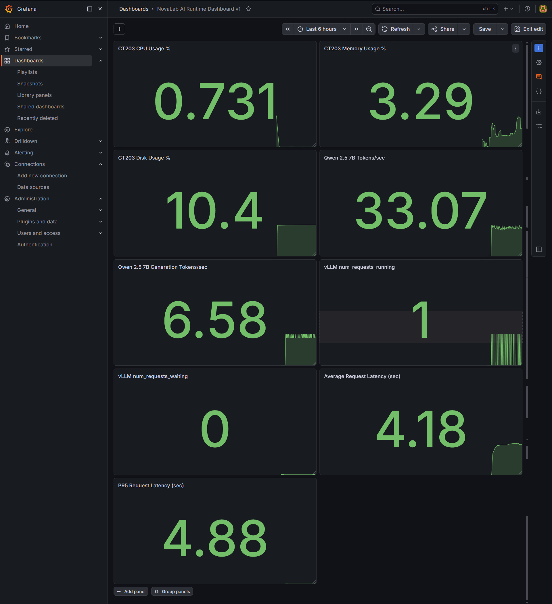Open Data sources
This screenshot has height=604, width=552.
coord(33,187)
